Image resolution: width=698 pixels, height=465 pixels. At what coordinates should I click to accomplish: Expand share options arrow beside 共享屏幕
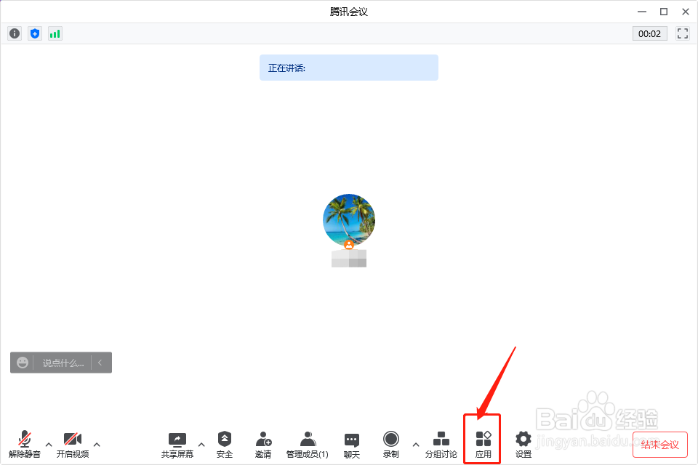201,444
